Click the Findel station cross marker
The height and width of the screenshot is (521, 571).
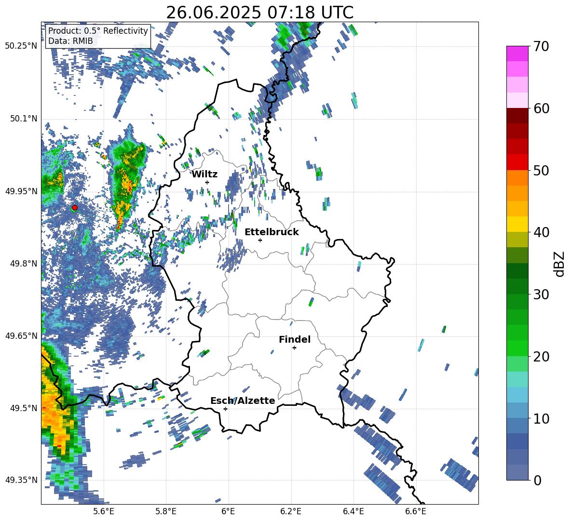point(294,348)
